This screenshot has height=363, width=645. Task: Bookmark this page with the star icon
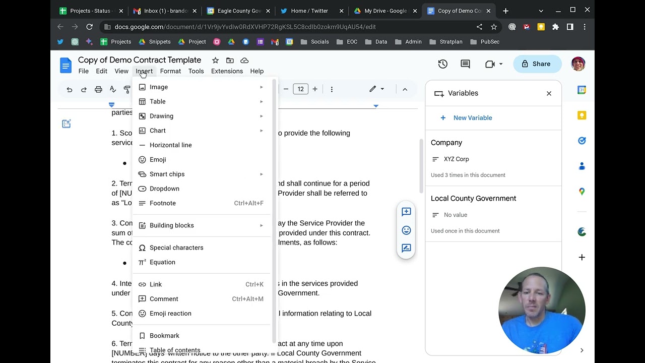(494, 27)
